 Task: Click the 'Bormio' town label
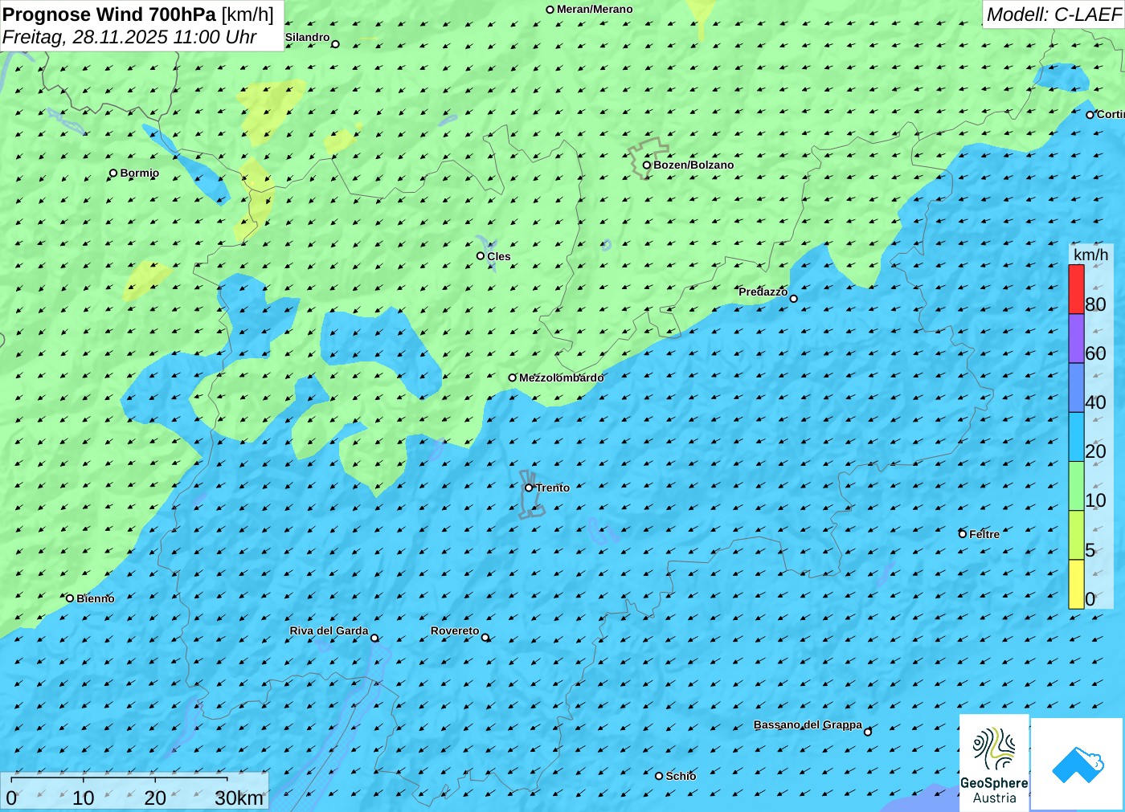[x=140, y=173]
